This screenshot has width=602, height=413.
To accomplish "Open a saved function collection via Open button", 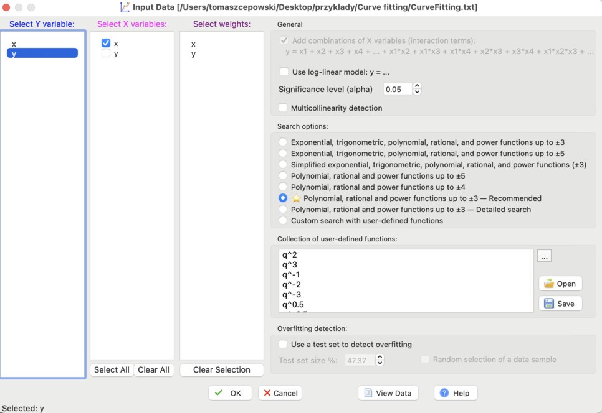I will [560, 283].
